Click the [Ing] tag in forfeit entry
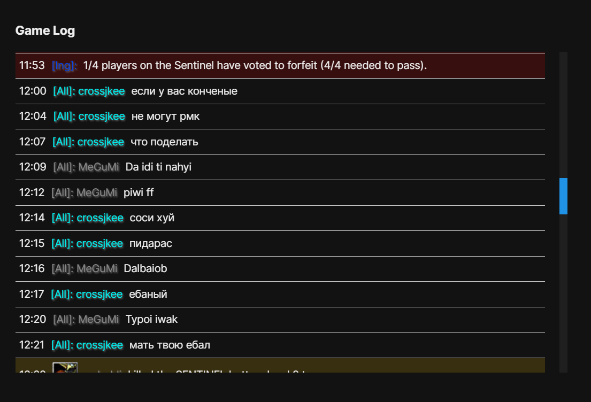Image resolution: width=591 pixels, height=402 pixels. coord(64,66)
